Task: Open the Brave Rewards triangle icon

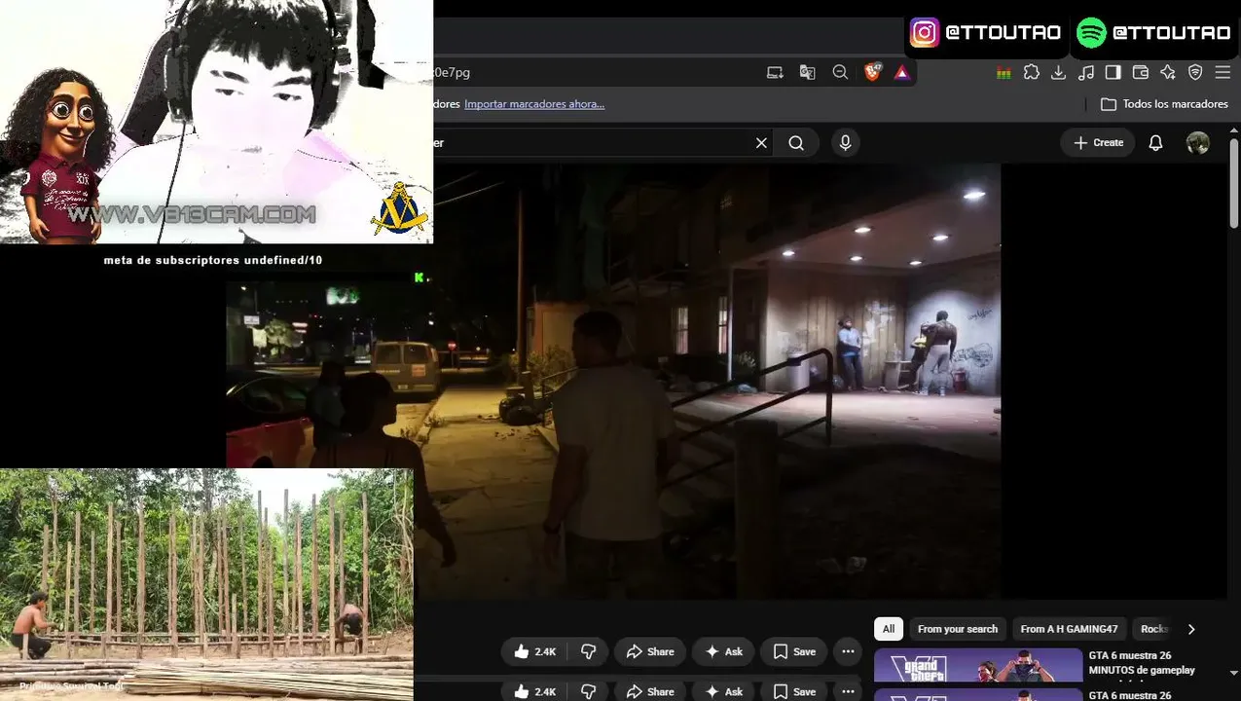Action: [x=901, y=72]
